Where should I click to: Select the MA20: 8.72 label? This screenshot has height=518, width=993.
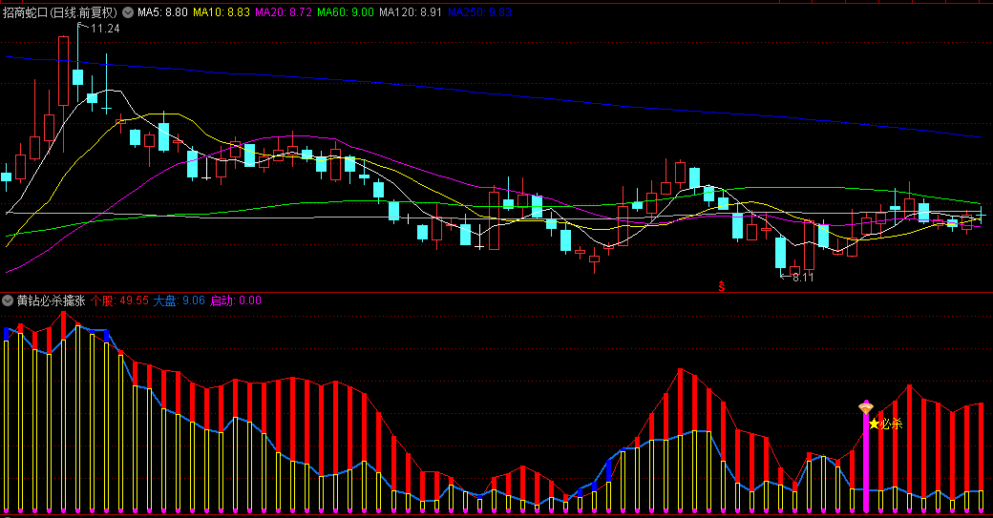point(283,12)
